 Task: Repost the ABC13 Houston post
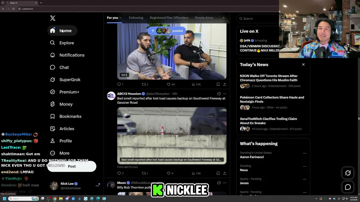pos(145,173)
